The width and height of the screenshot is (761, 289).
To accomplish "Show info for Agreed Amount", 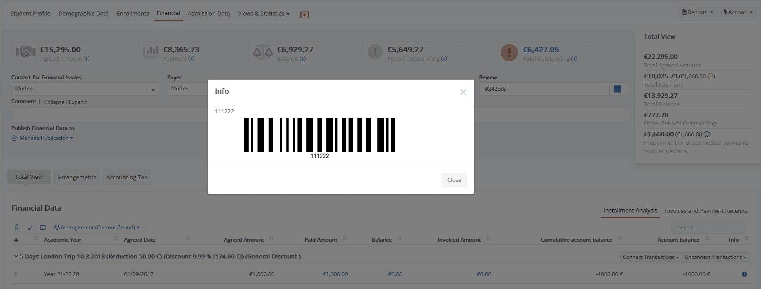I will click(87, 58).
